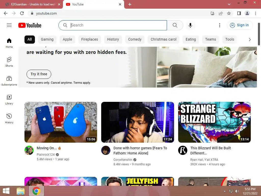261x196 pixels.
Task: Select the Apple filter chip
Action: (67, 40)
